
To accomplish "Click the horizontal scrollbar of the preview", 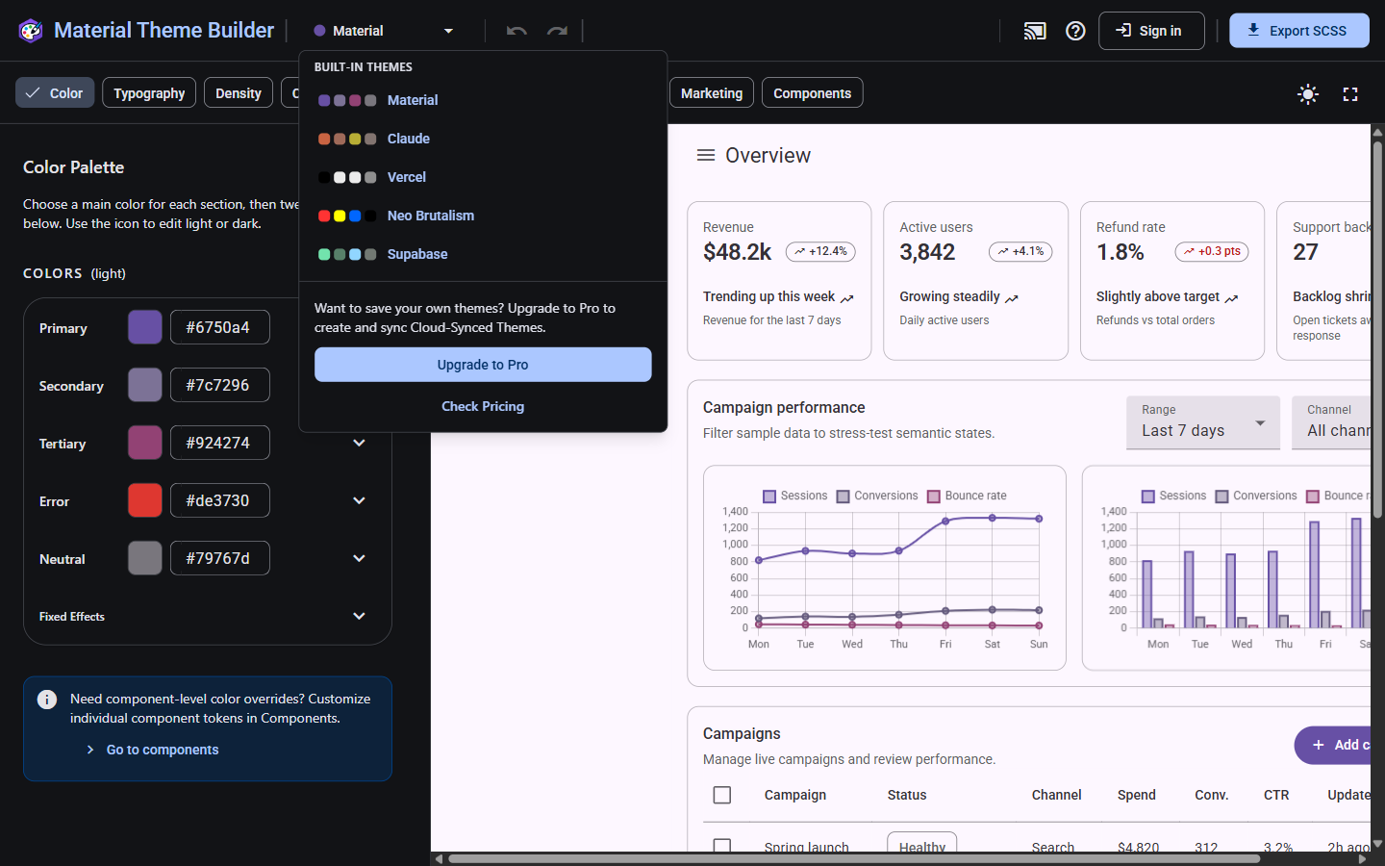I will pyautogui.click(x=854, y=858).
